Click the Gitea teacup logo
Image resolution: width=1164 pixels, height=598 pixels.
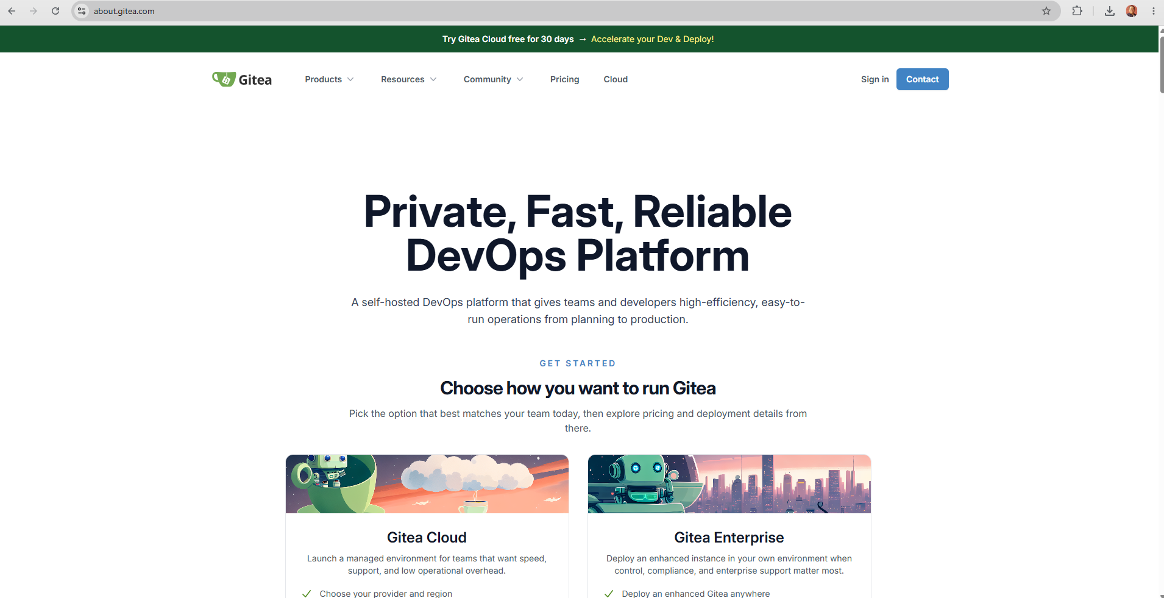tap(242, 79)
